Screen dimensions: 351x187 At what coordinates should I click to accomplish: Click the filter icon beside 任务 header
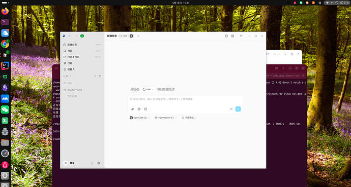[95, 76]
